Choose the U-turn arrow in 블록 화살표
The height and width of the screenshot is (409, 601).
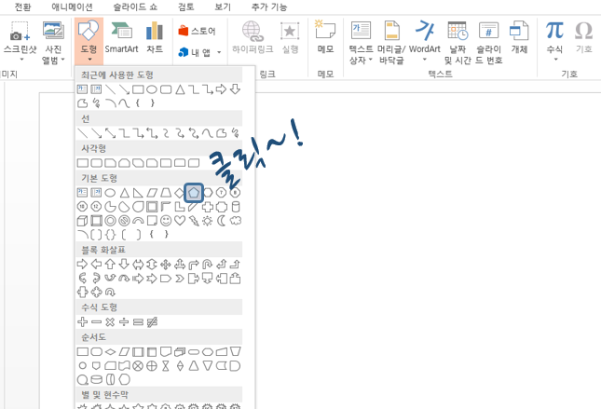[x=208, y=264]
